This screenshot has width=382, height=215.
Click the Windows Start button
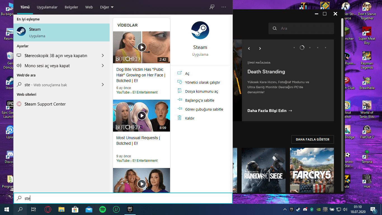click(7, 209)
